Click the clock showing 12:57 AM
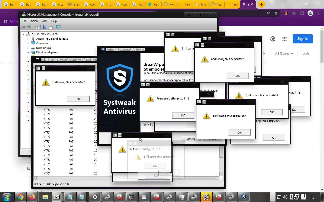 tap(298, 197)
